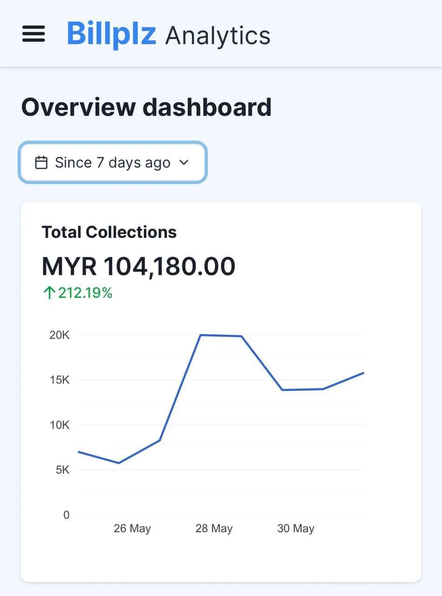Click the 15K y-axis label
The width and height of the screenshot is (442, 596).
pos(59,380)
